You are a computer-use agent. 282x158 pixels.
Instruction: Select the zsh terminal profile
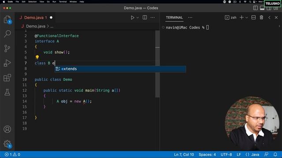[x=230, y=18]
